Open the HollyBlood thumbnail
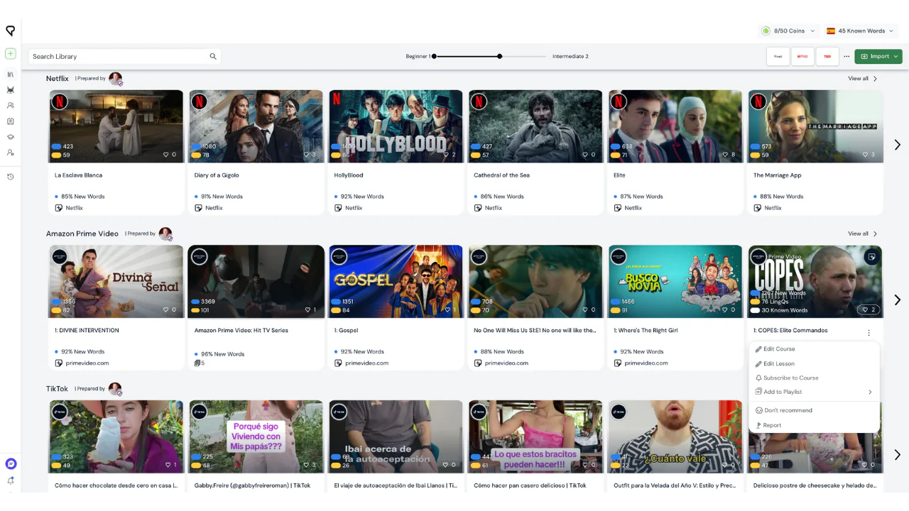Screen dimensions: 909x511 click(396, 126)
